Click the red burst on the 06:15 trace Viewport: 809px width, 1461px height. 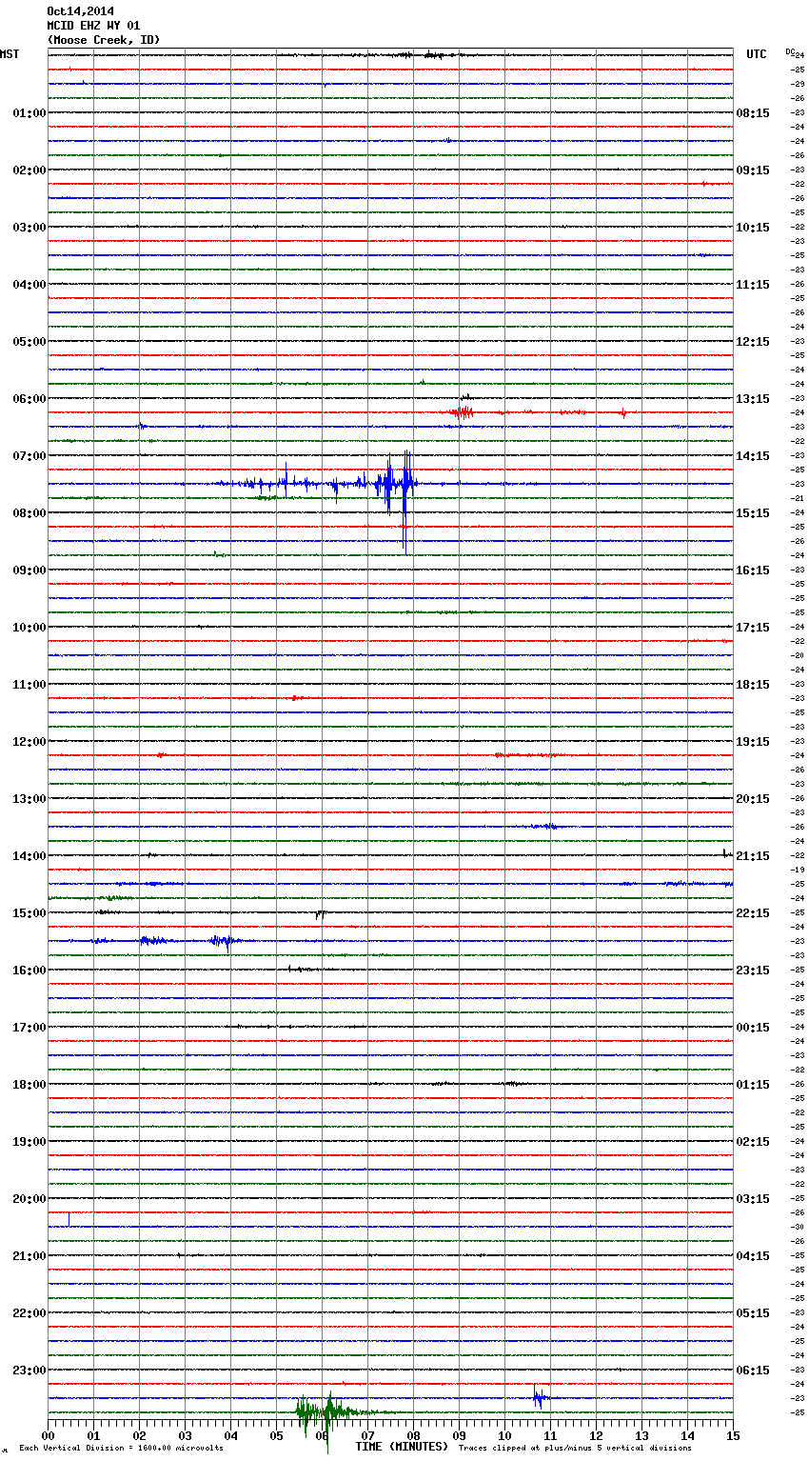coord(463,412)
